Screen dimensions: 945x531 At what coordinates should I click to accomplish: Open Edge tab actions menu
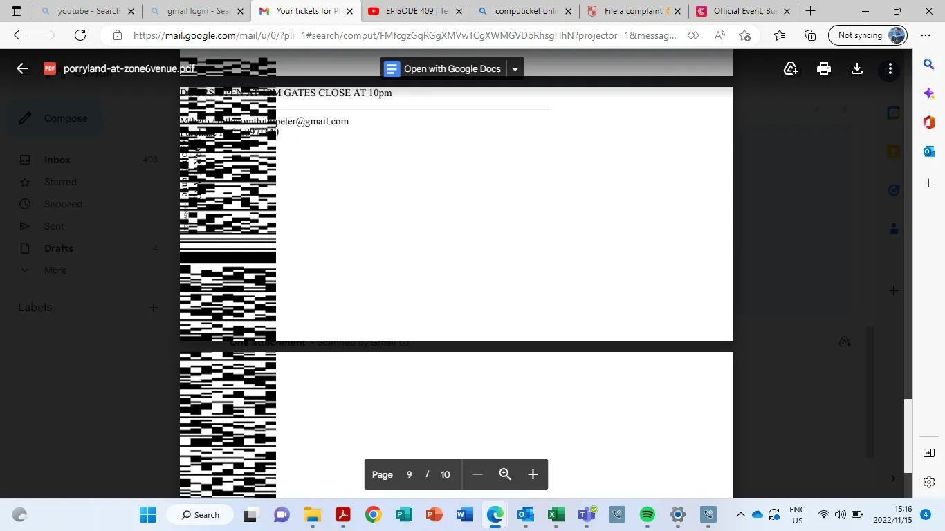[17, 11]
